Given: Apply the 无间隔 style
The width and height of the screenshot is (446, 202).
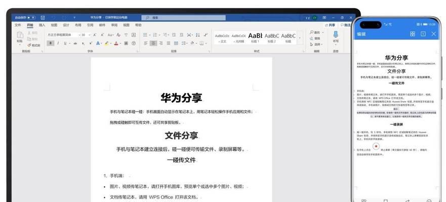Looking at the screenshot, I should (238, 38).
